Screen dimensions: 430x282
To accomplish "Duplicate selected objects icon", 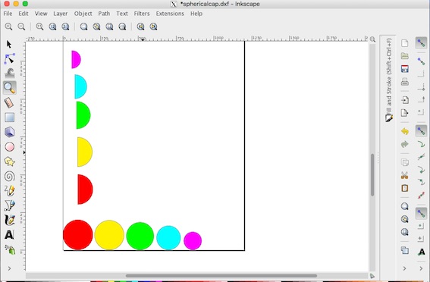I will pyautogui.click(x=405, y=250).
